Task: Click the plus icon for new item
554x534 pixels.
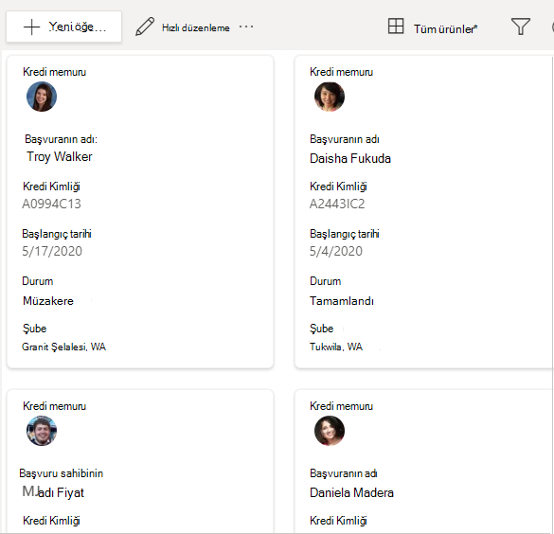Action: point(31,27)
